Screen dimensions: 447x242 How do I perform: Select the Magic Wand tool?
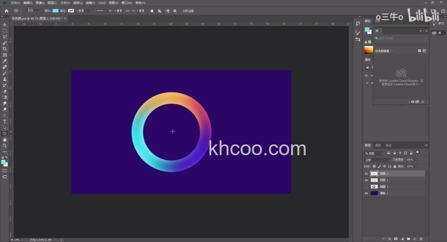click(5, 43)
